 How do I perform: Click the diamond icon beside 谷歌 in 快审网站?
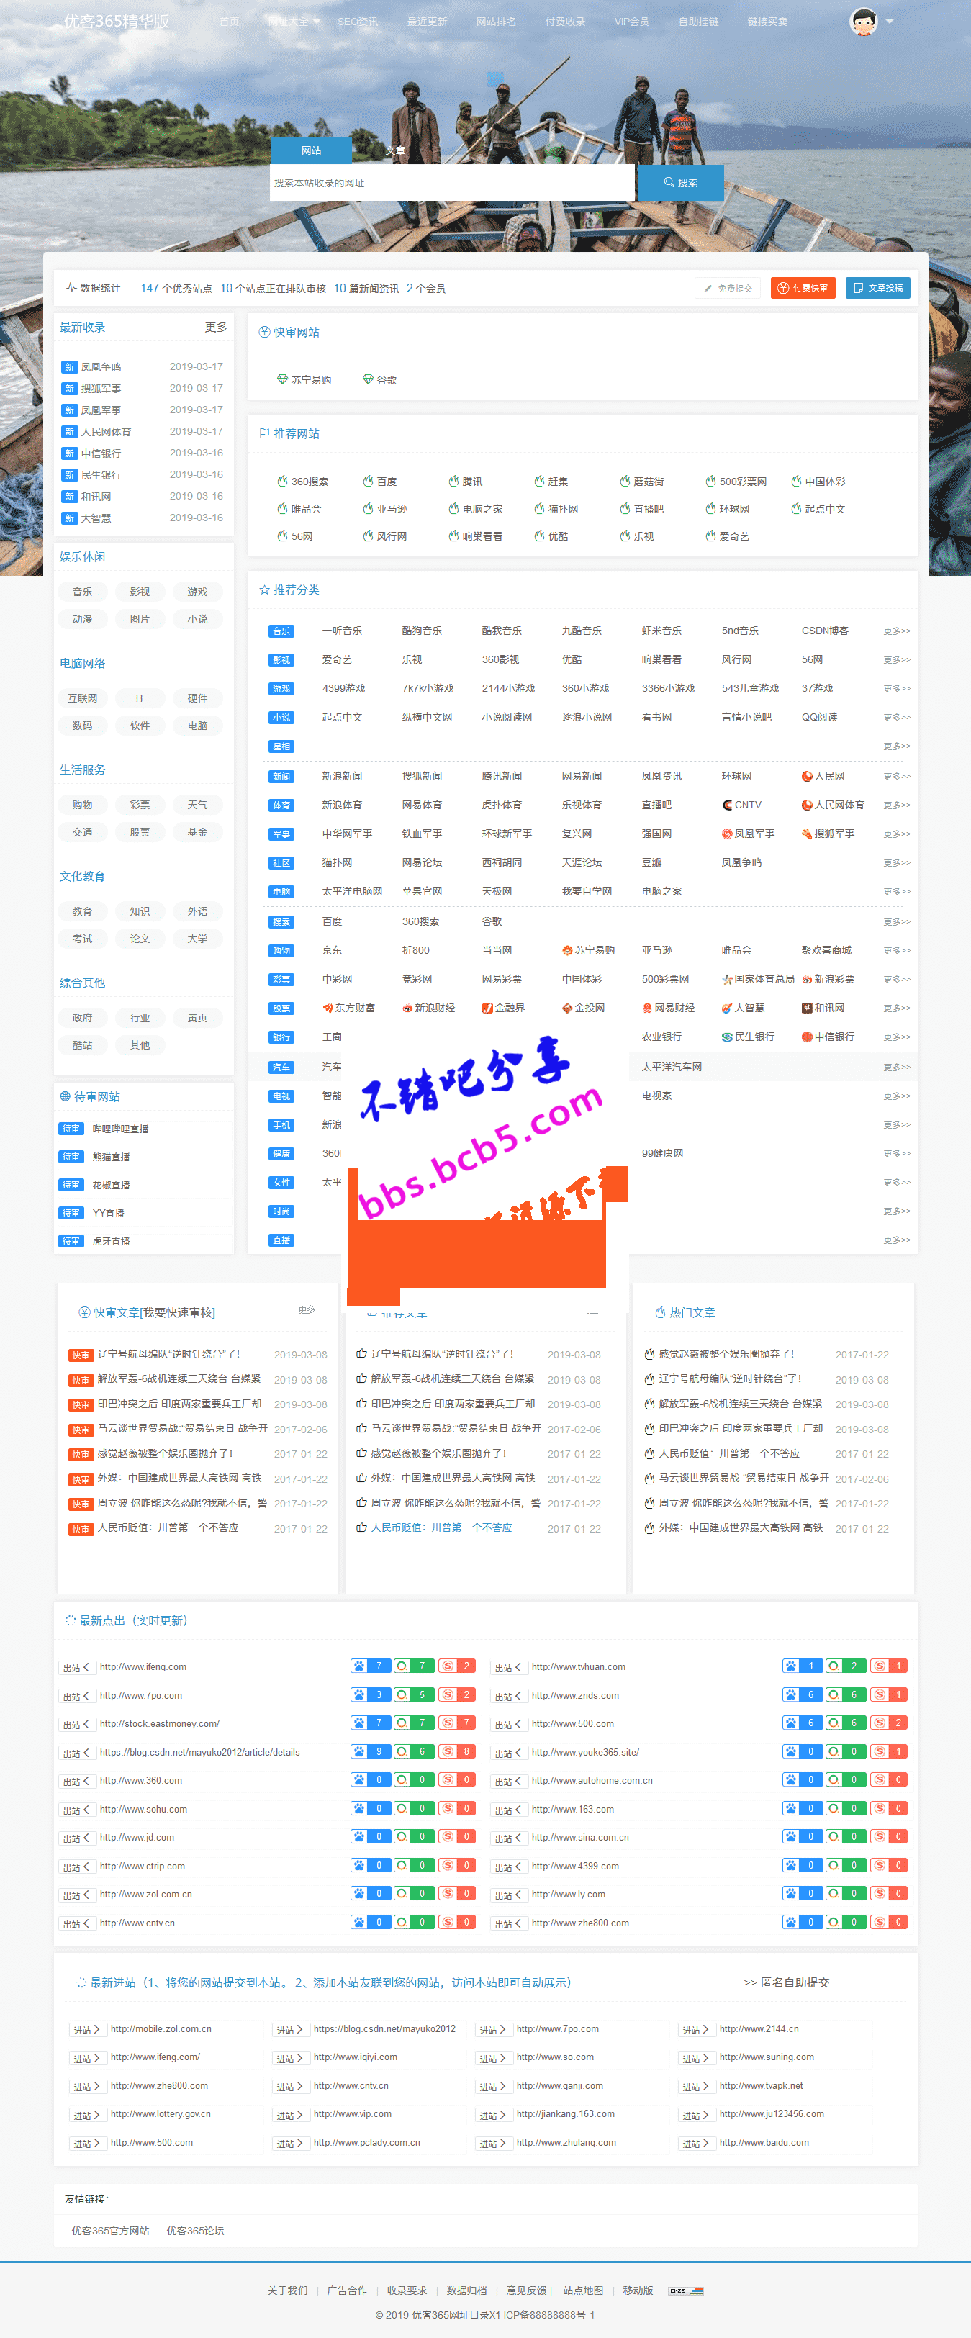(x=368, y=379)
